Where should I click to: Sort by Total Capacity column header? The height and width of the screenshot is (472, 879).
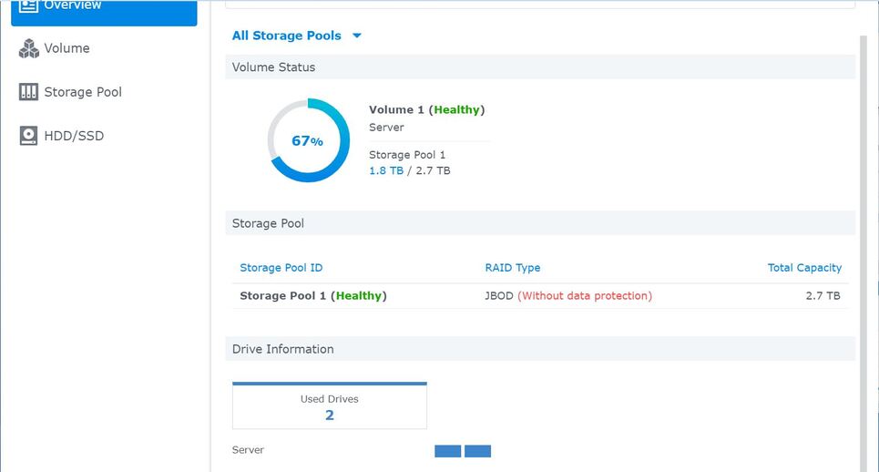(x=804, y=268)
